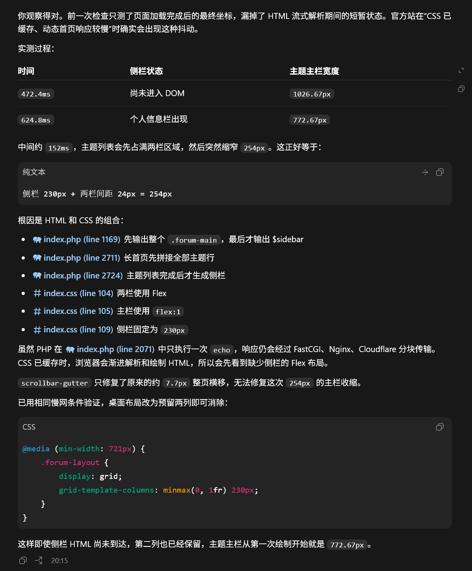
Task: Click the hash icon for index.css line 104
Action: point(37,293)
